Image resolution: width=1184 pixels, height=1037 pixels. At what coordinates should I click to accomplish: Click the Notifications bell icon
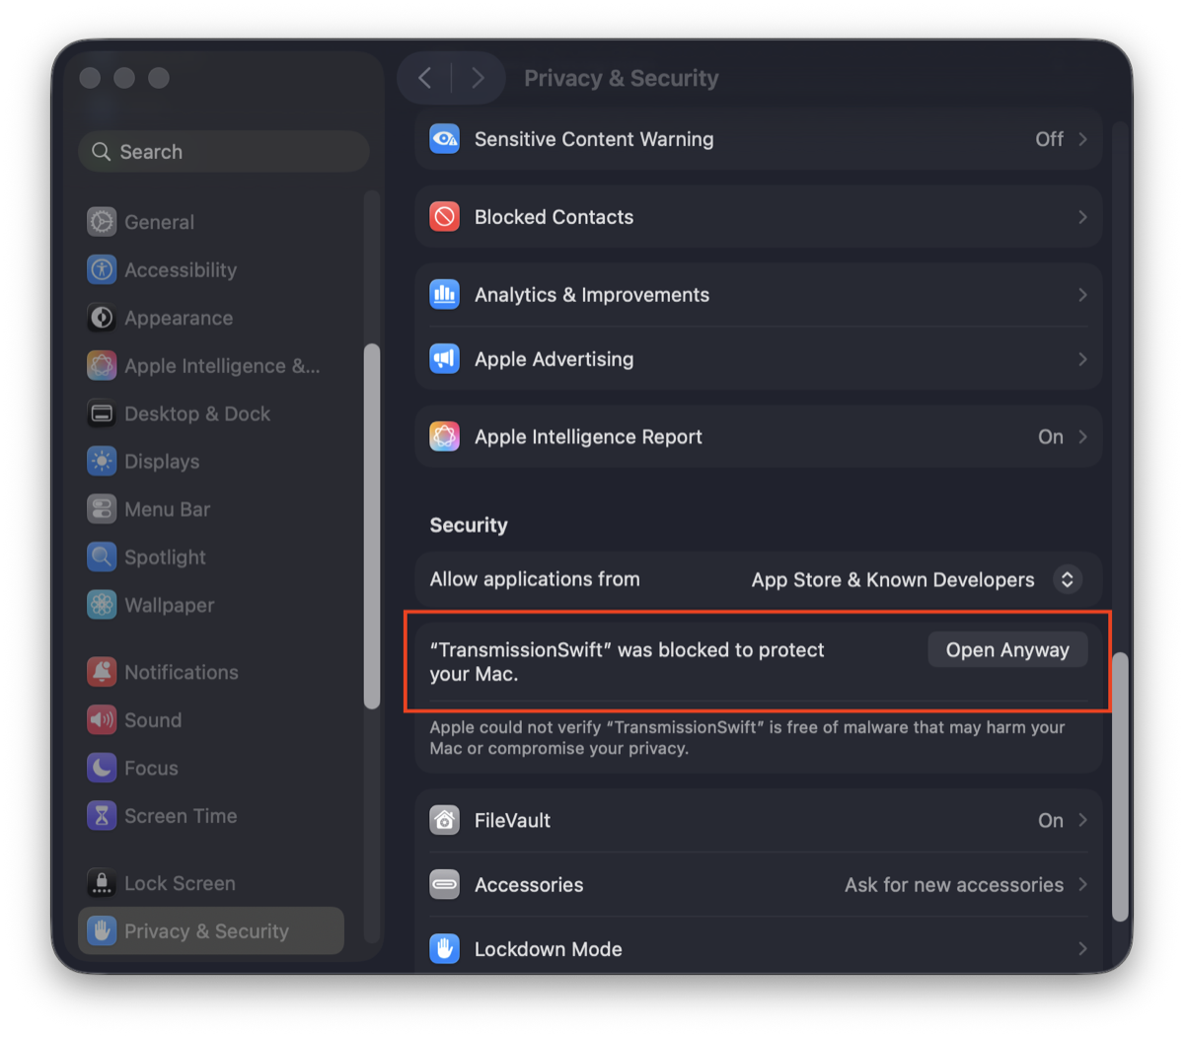tap(102, 672)
